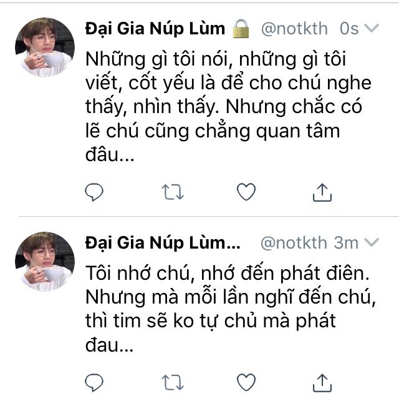Viewport: 399px width, 406px height.
Task: Open the @notkth handle next to 3m
Action: [294, 243]
